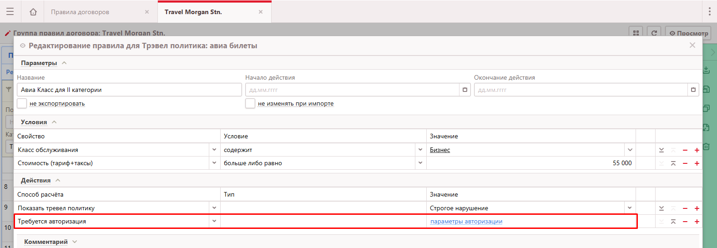This screenshot has height=248, width=717.
Task: Collapse the Параметры section
Action: [x=64, y=63]
